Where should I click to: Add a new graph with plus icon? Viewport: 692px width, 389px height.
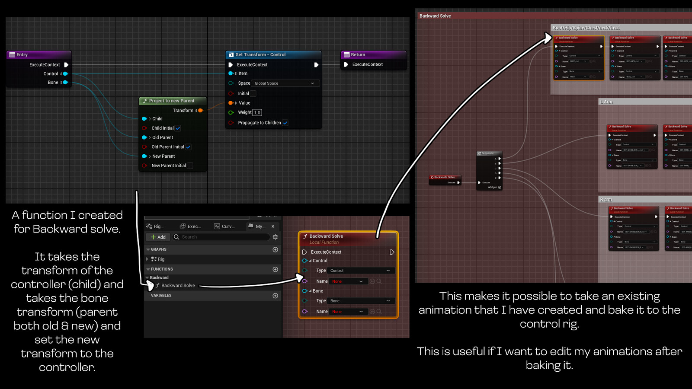[x=275, y=249]
